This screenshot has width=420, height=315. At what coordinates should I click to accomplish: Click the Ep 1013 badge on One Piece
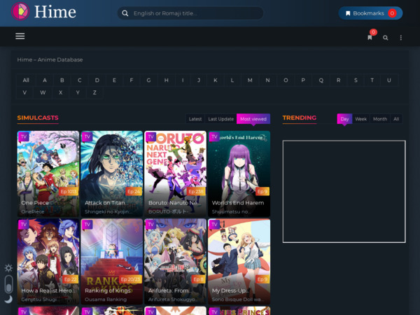(69, 192)
